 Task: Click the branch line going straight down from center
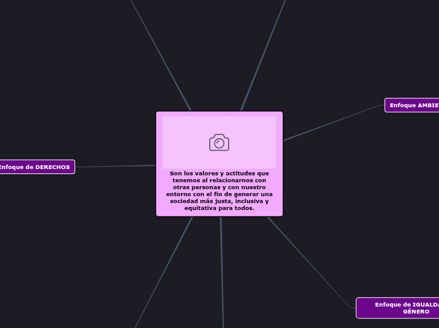click(x=222, y=271)
